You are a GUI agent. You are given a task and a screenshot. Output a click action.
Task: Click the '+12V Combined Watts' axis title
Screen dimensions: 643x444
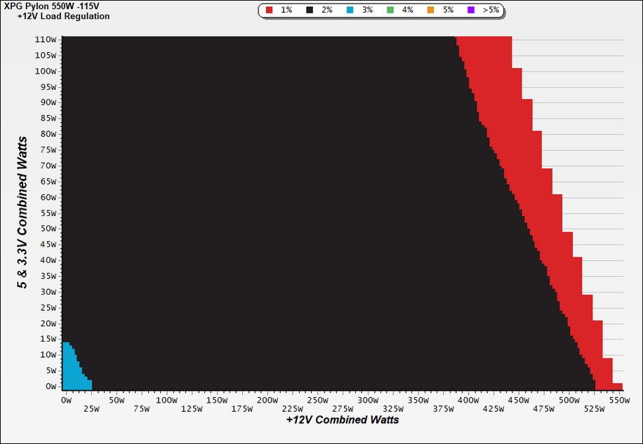(x=343, y=420)
